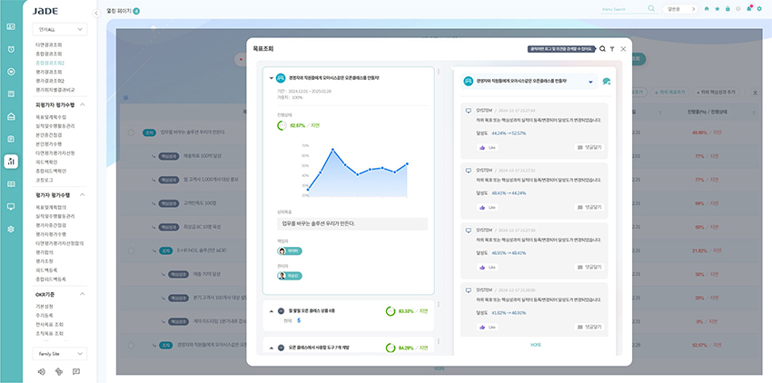Viewport: 772px width, 383px height.
Task: Collapse the first objective card with its arrow
Action: pos(271,78)
